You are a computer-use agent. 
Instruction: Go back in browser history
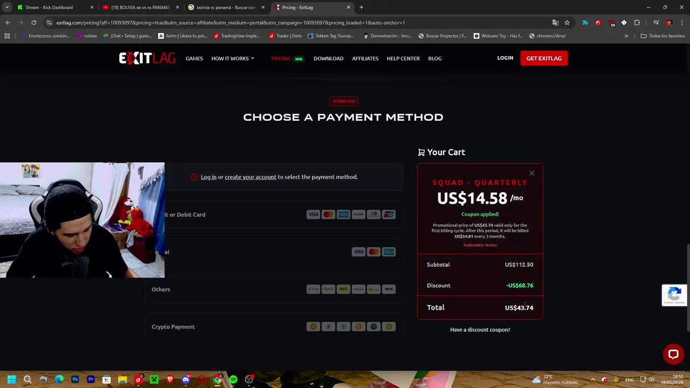click(x=8, y=23)
